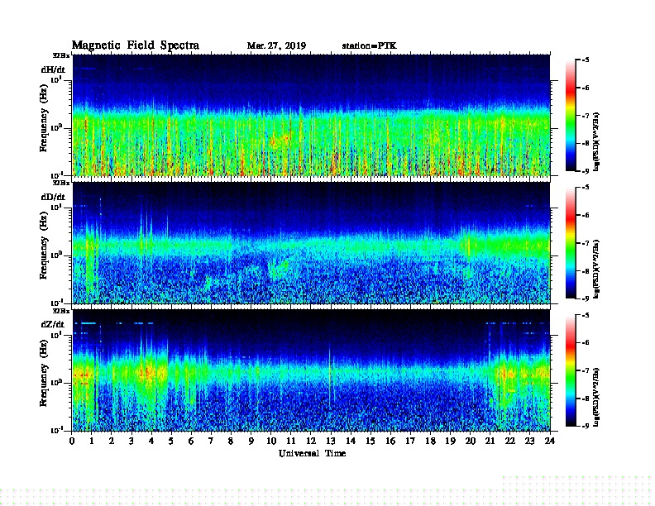The height and width of the screenshot is (506, 655).
Task: Click the '32Hz' label atop the dH/dt panel
Action: (61, 55)
